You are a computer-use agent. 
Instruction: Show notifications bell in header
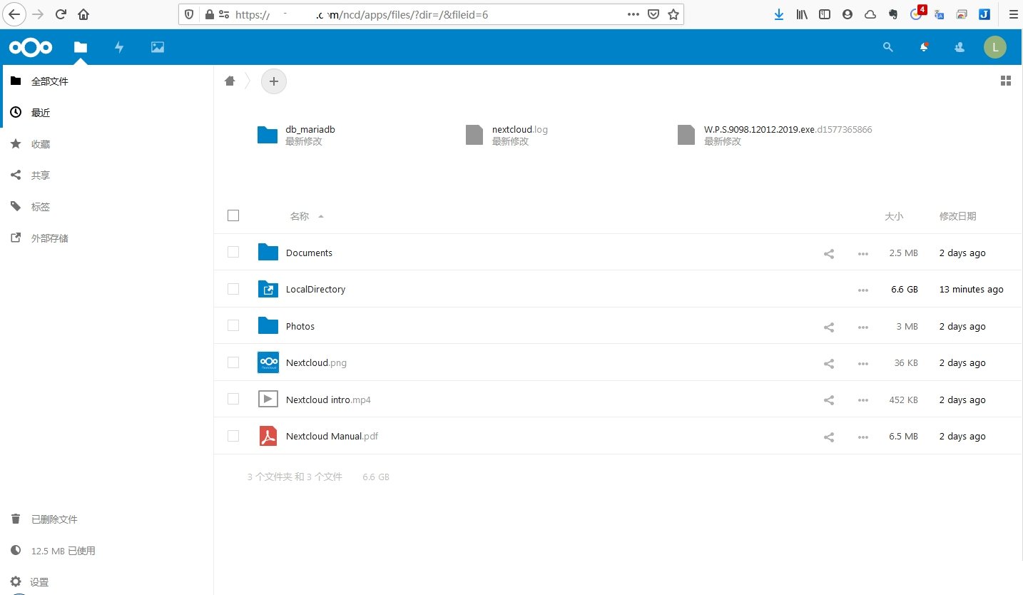click(x=924, y=47)
